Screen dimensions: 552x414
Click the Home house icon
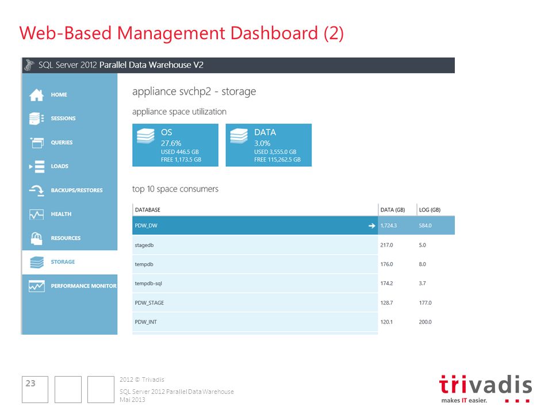click(x=37, y=95)
